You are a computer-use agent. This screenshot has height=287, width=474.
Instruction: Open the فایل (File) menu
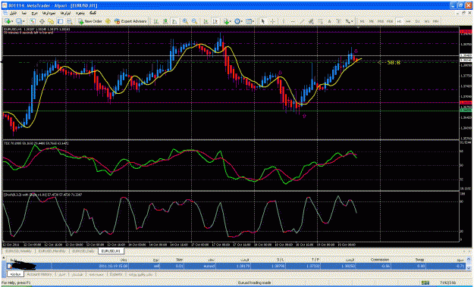click(14, 14)
